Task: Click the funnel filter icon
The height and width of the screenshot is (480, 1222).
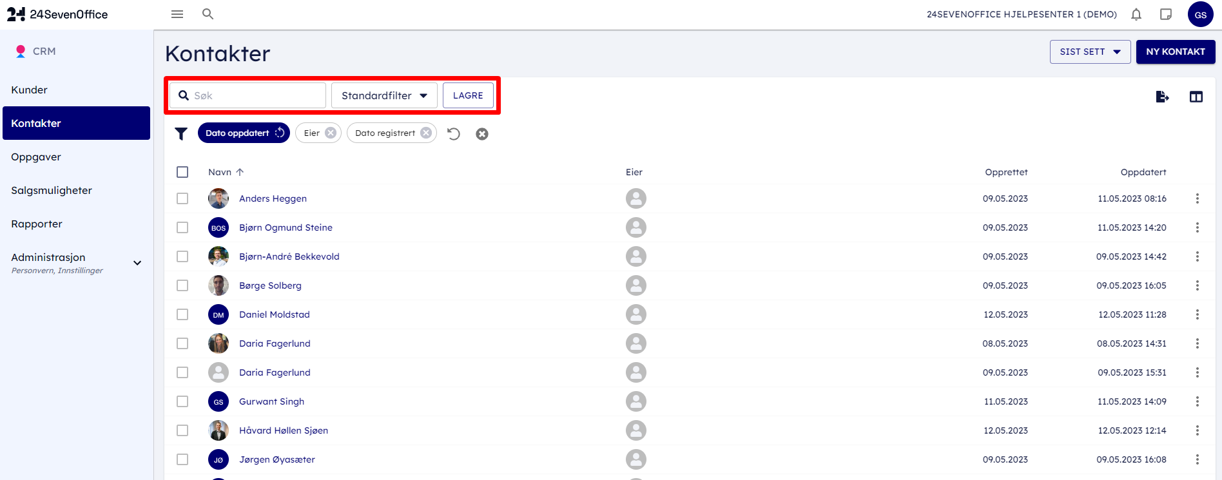Action: pyautogui.click(x=181, y=133)
